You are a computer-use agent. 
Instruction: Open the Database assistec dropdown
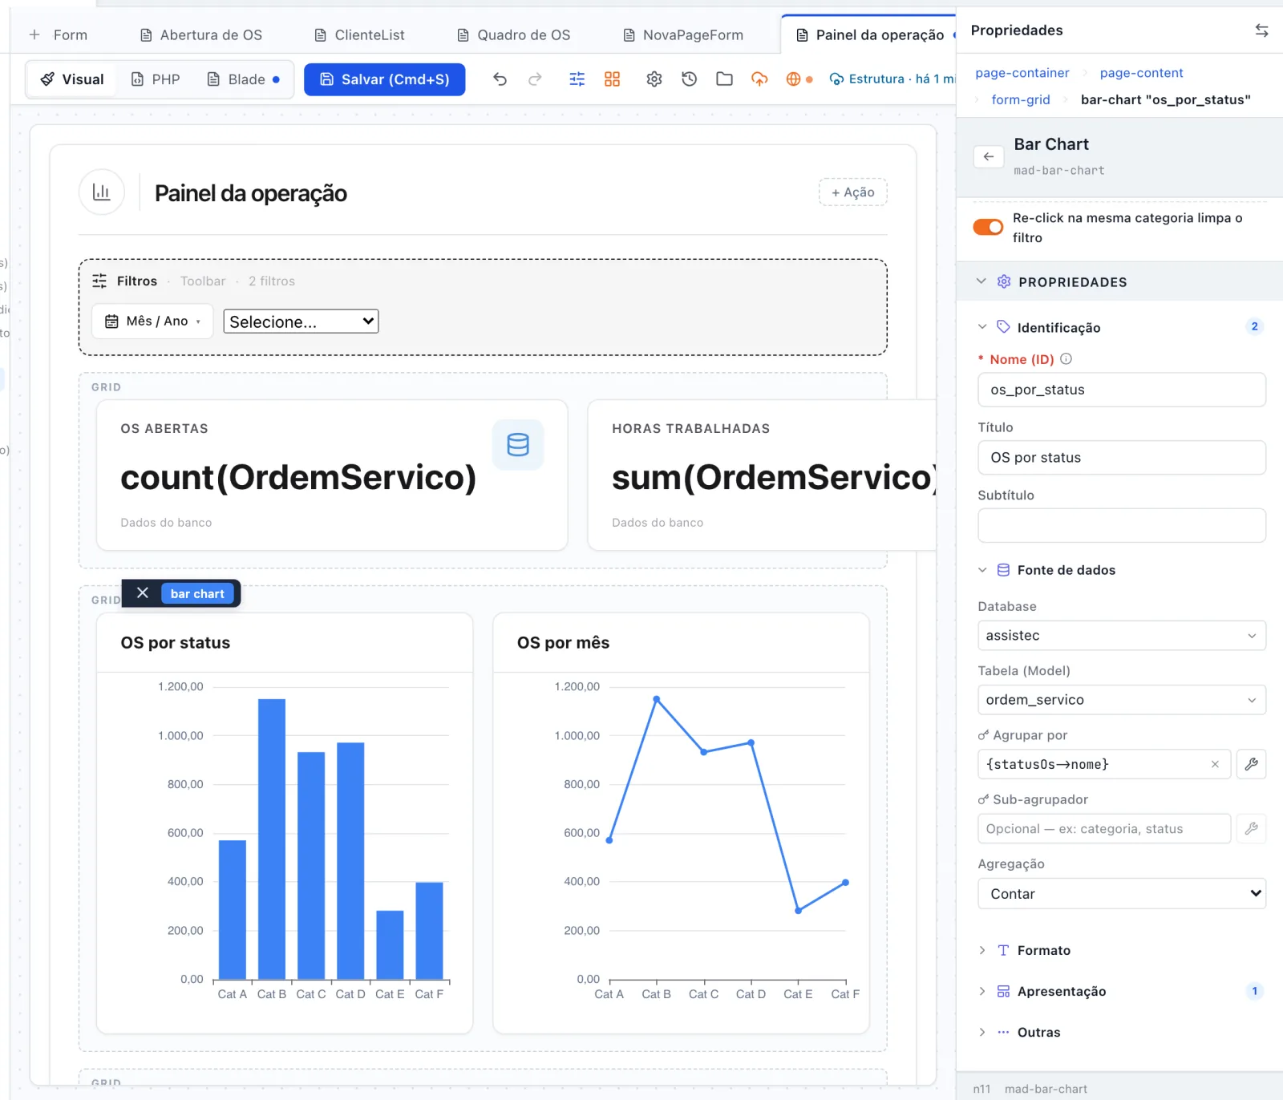[x=1122, y=635]
